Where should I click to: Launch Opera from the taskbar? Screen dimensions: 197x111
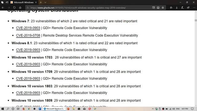[x=90, y=109]
